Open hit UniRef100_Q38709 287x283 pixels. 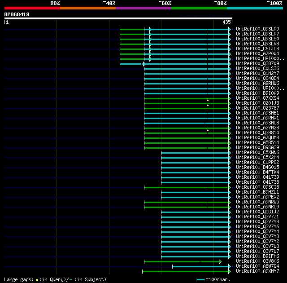pyautogui.click(x=257, y=64)
